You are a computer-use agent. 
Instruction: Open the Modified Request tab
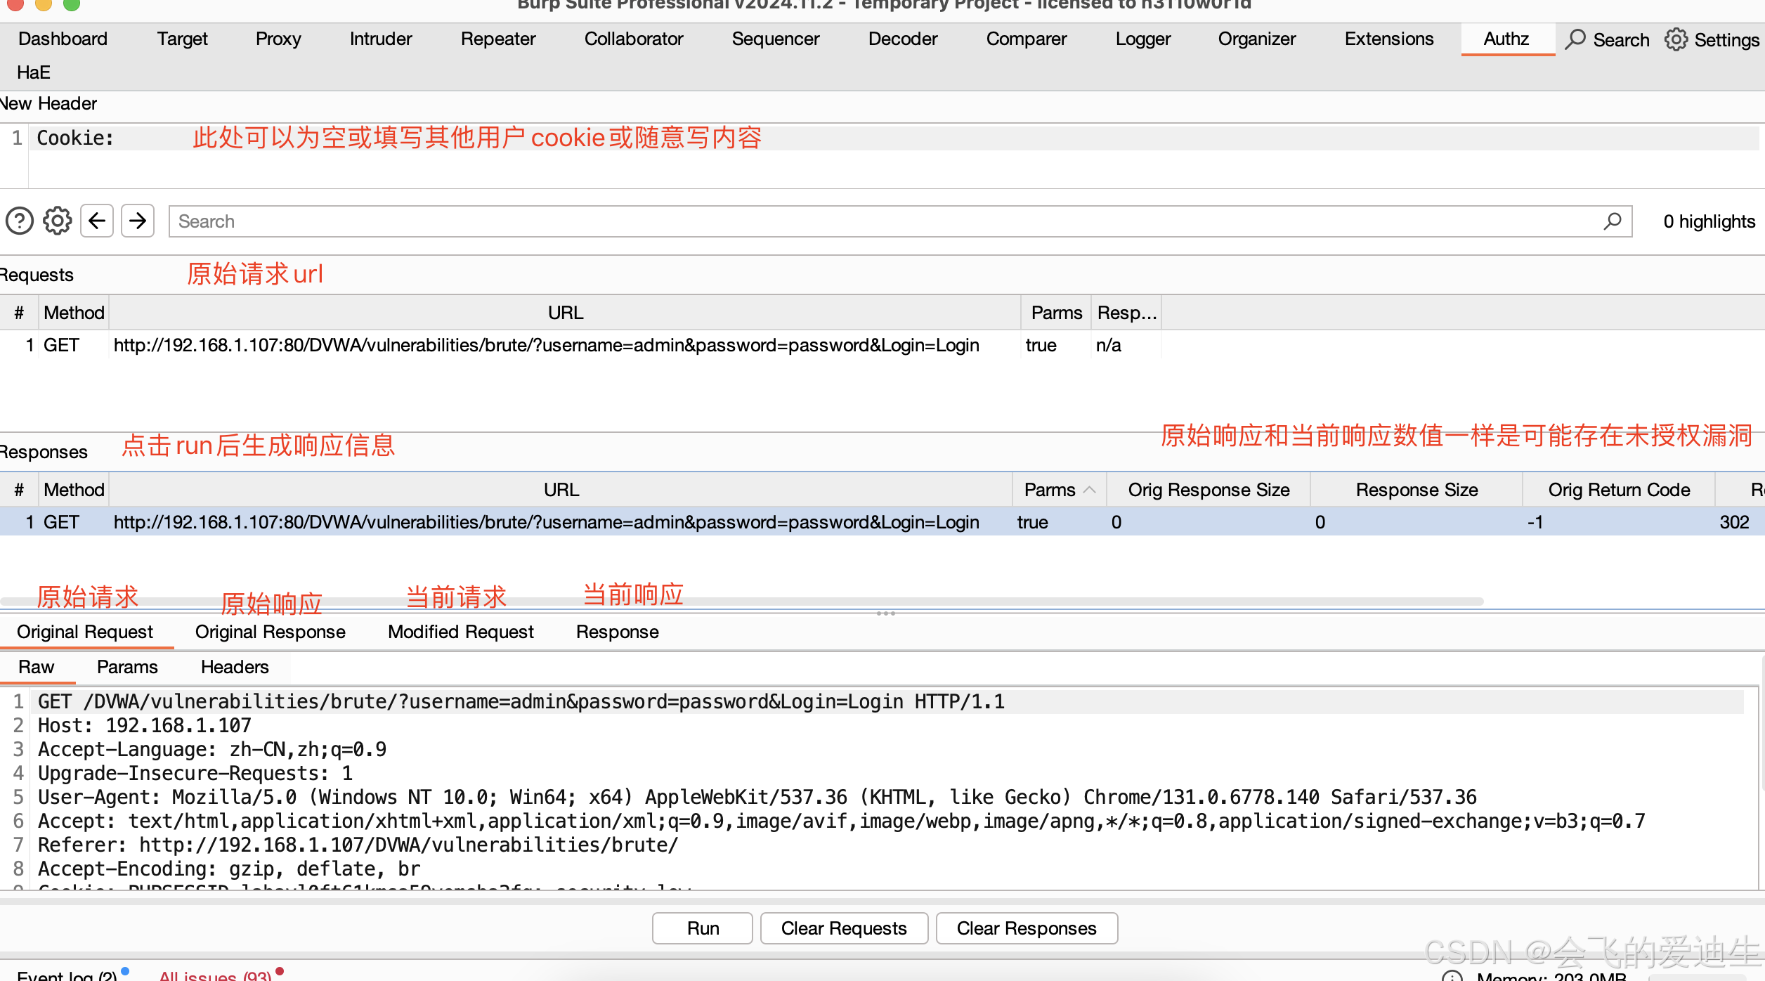460,632
